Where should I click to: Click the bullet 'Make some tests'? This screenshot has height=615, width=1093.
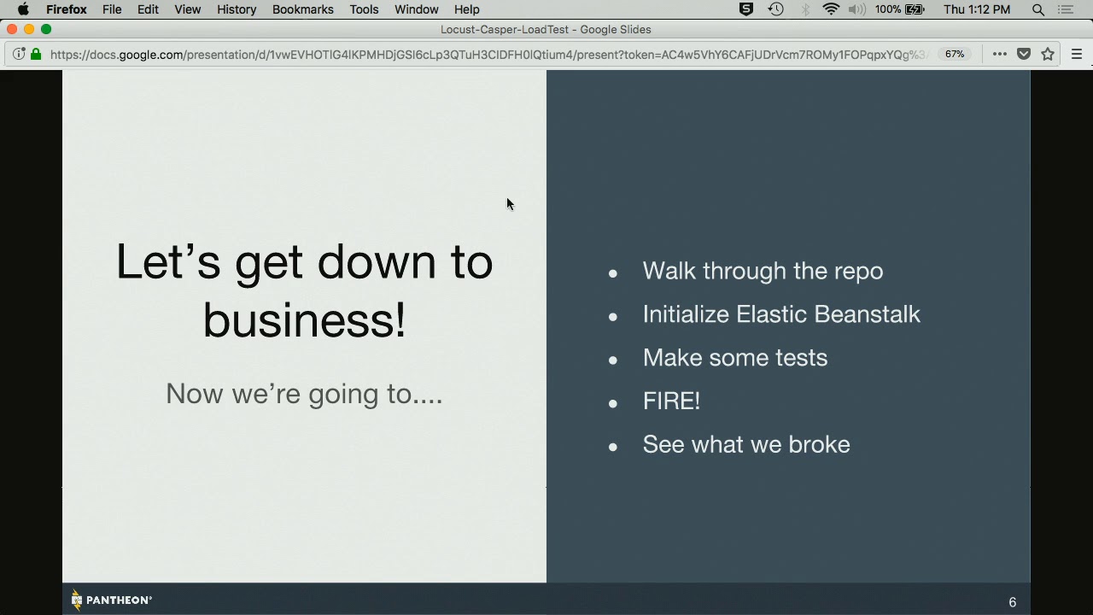click(x=735, y=358)
